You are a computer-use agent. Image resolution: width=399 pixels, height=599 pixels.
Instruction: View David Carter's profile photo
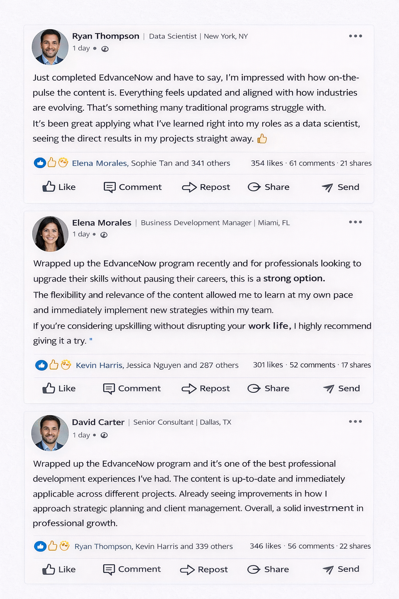pyautogui.click(x=50, y=433)
